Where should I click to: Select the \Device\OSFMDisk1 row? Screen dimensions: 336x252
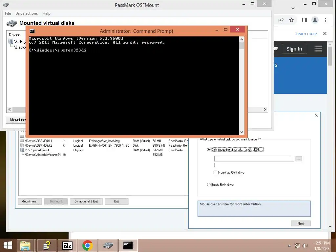pyautogui.click(x=104, y=141)
